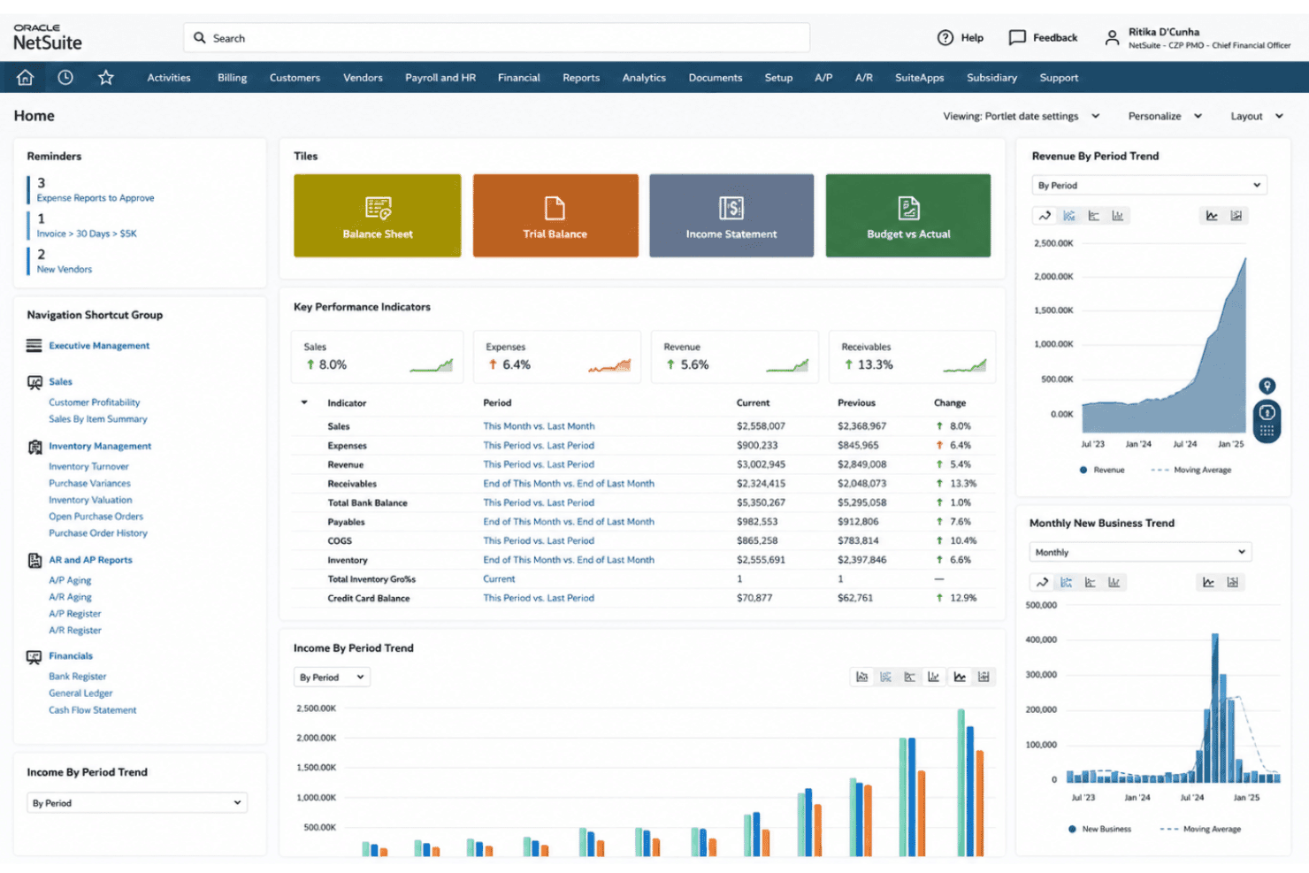Open By Period dropdown in center Income By Period Trend
This screenshot has width=1309, height=873.
pos(332,678)
